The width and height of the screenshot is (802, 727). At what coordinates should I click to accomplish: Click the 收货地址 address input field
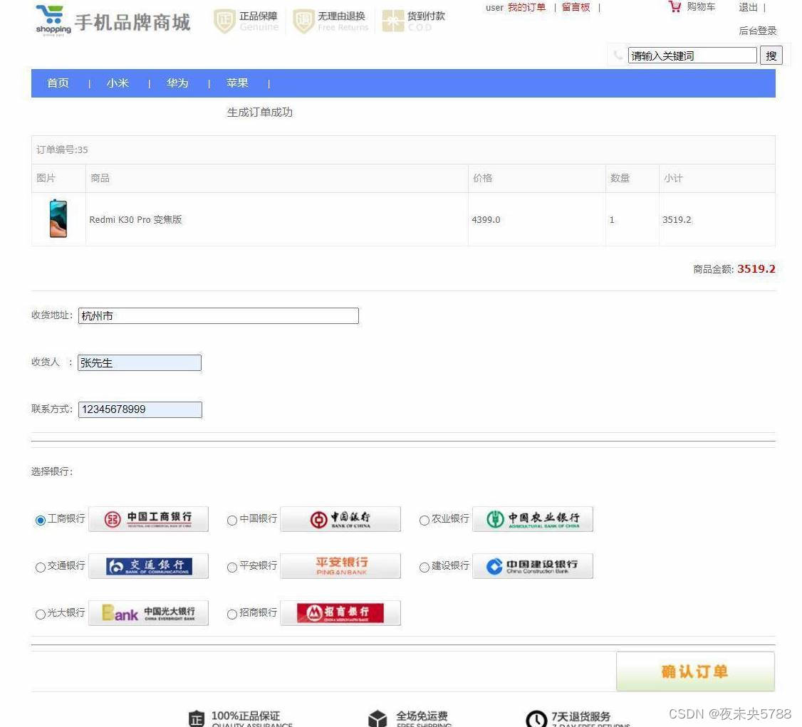point(219,316)
